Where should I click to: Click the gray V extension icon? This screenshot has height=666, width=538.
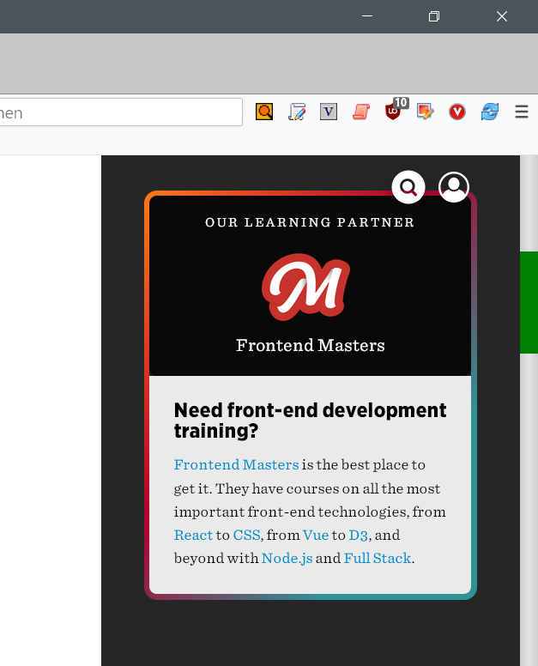(329, 112)
